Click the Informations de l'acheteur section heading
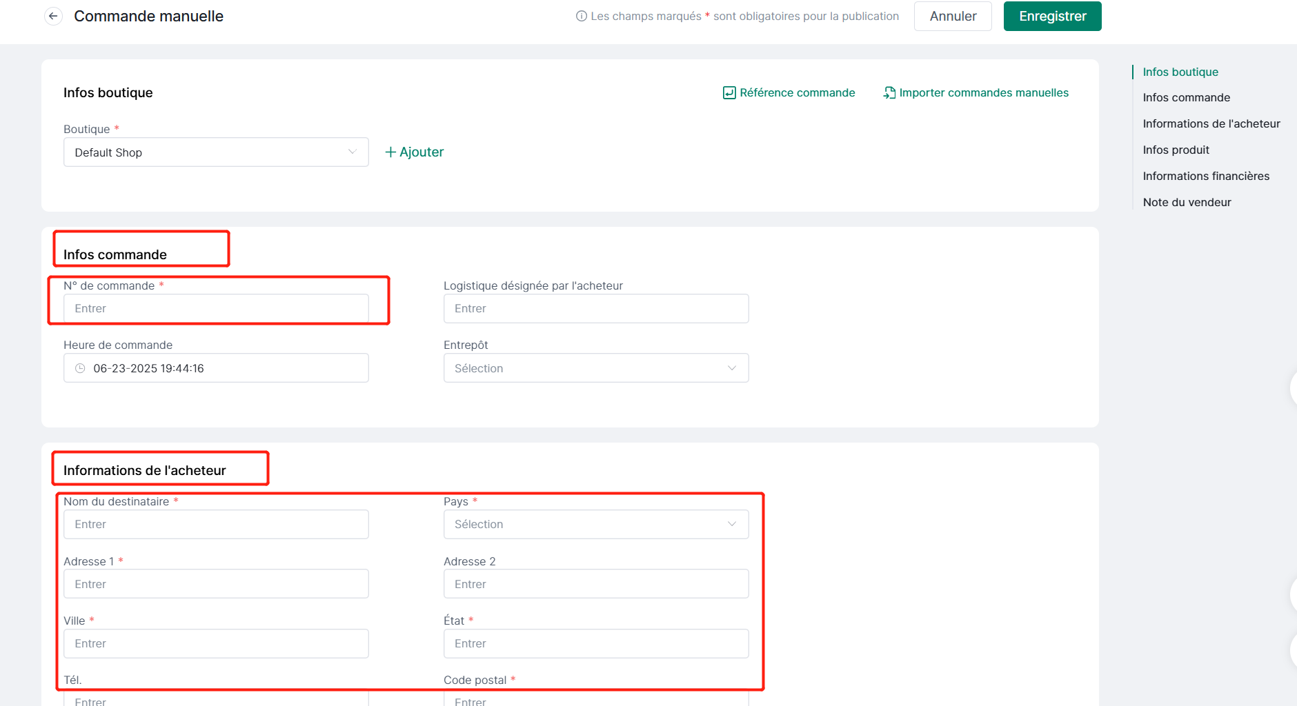This screenshot has height=706, width=1297. tap(145, 470)
